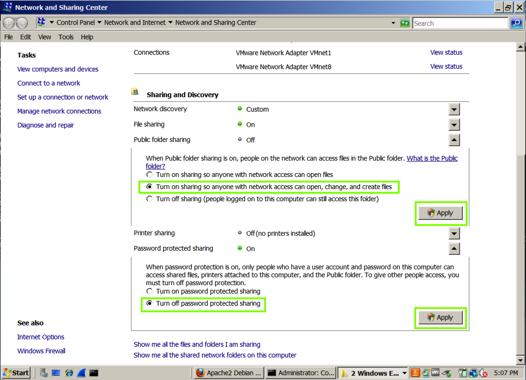526x380 pixels.
Task: Click the Sharing and Discovery section icon
Action: [x=135, y=92]
